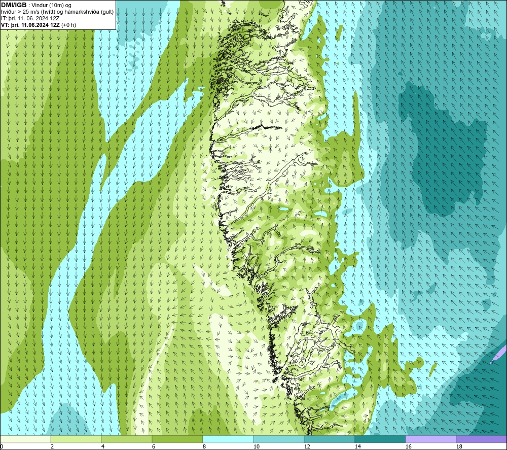
Task: Click the 14–16 m/s dark teal legend swatch
Action: click(x=380, y=439)
